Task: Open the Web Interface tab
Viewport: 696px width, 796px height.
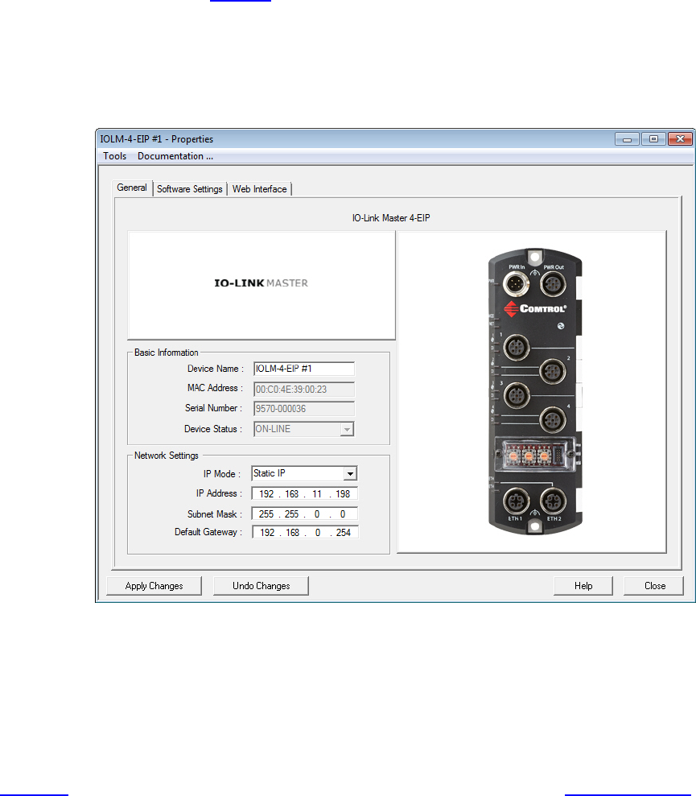Action: click(x=259, y=189)
